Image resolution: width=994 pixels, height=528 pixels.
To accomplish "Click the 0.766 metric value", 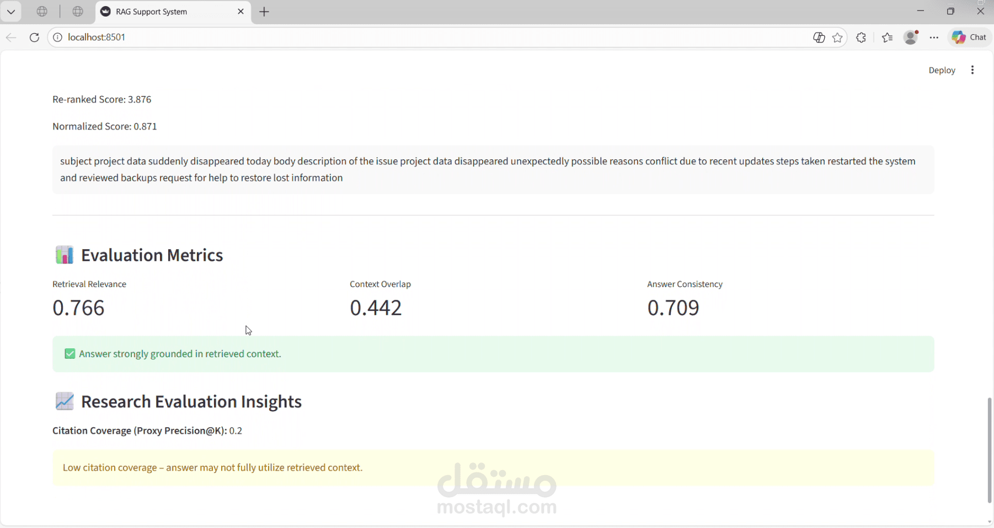I will coord(78,308).
